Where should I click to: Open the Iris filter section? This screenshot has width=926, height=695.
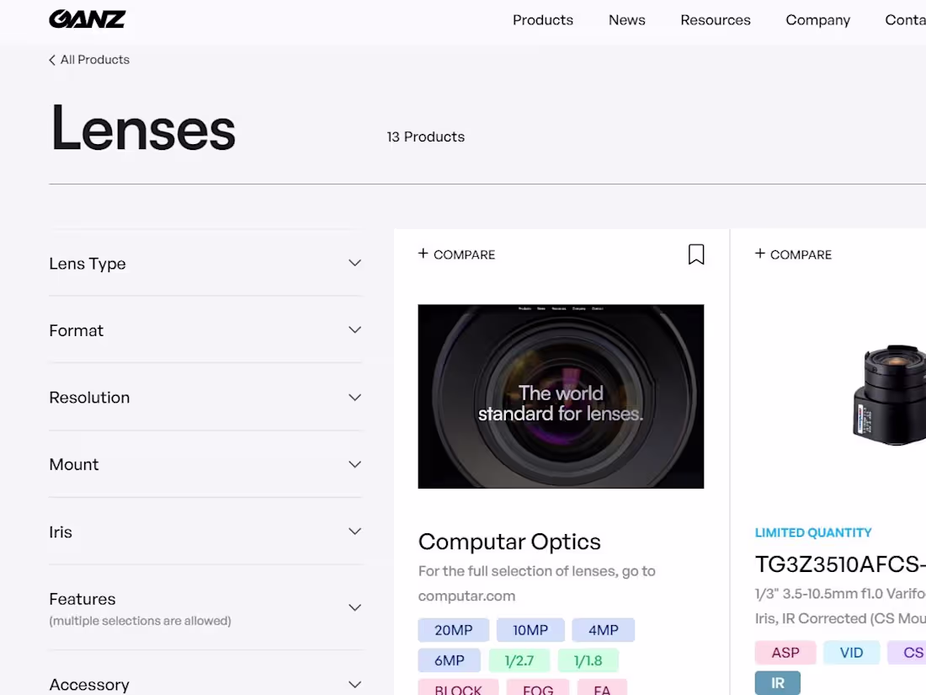coord(354,531)
